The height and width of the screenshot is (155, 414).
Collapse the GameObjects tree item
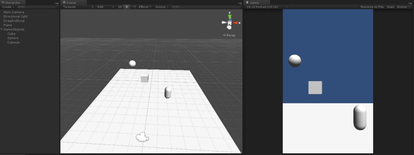2,29
